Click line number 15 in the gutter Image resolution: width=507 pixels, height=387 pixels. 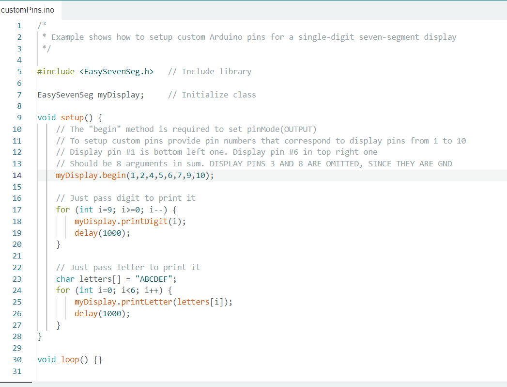[x=17, y=187]
